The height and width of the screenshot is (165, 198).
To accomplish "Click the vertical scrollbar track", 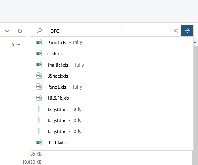I will 195,105.
